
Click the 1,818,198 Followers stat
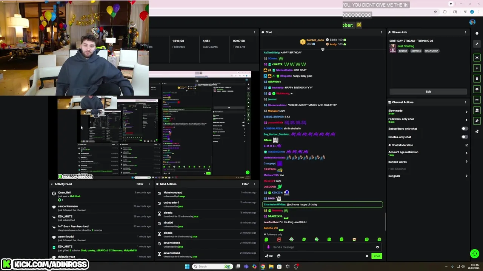pos(178,44)
